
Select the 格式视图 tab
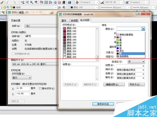(85, 20)
